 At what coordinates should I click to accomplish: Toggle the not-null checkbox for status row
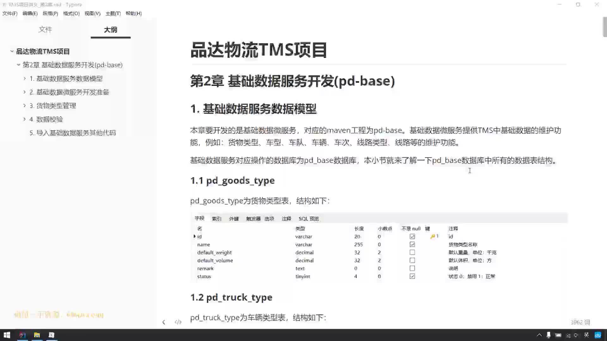412,276
